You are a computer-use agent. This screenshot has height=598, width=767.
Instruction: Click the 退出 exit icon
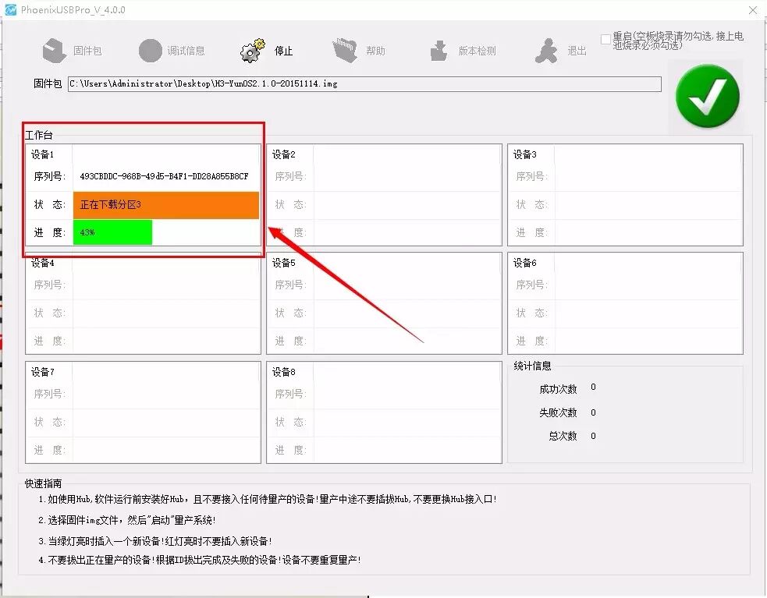pyautogui.click(x=547, y=48)
